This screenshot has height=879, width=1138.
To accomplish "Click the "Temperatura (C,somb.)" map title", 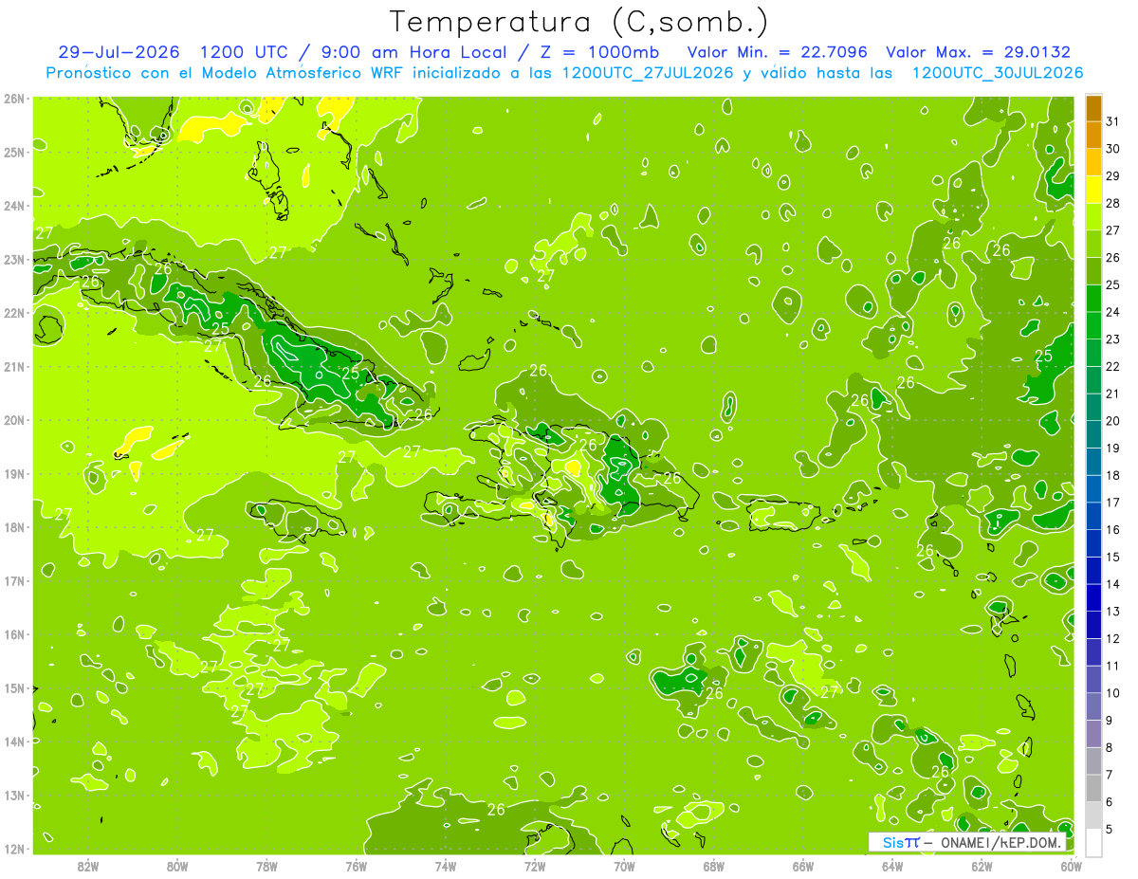I will tap(579, 22).
